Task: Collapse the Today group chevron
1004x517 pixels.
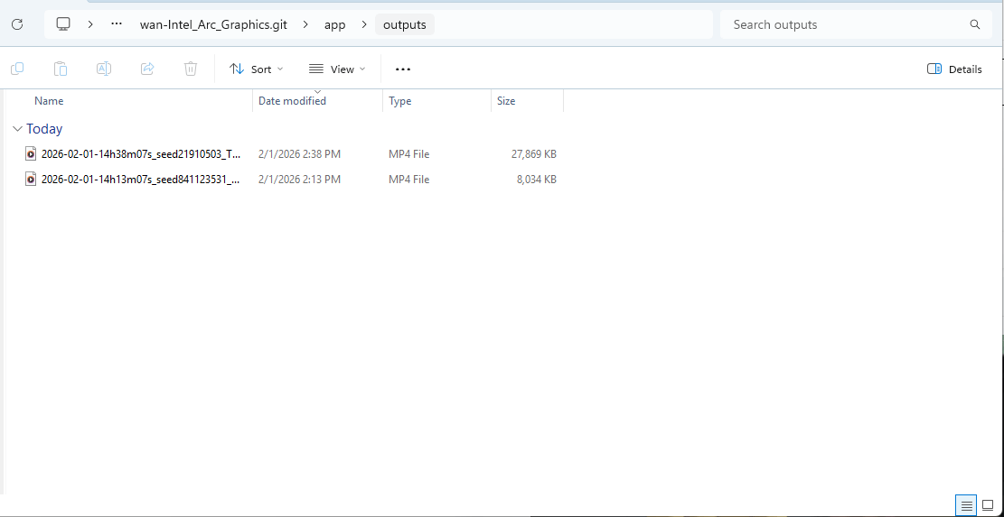Action: pos(17,129)
